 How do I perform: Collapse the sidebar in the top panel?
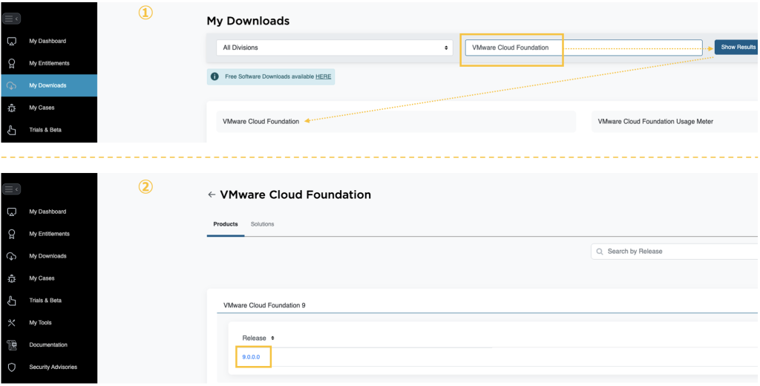click(x=12, y=19)
